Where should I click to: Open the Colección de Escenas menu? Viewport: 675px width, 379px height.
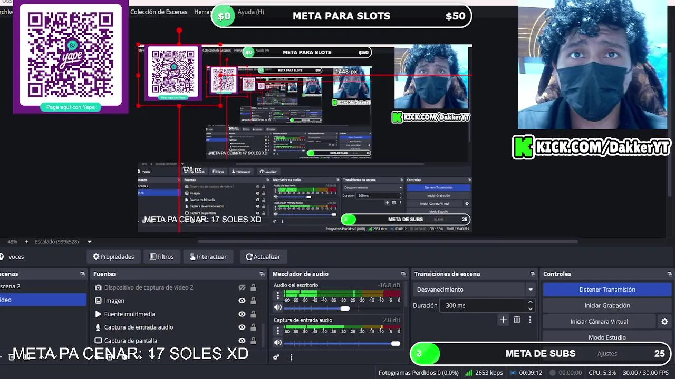click(x=159, y=12)
